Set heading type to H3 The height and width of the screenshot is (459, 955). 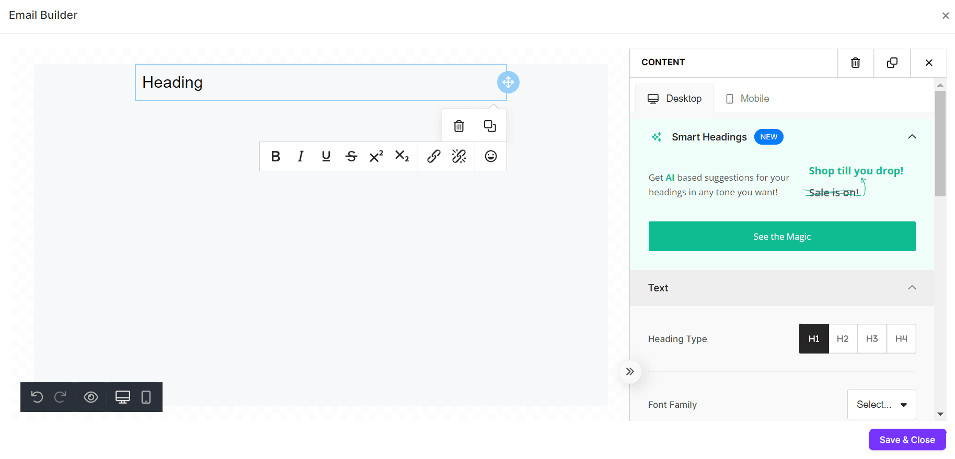point(872,339)
